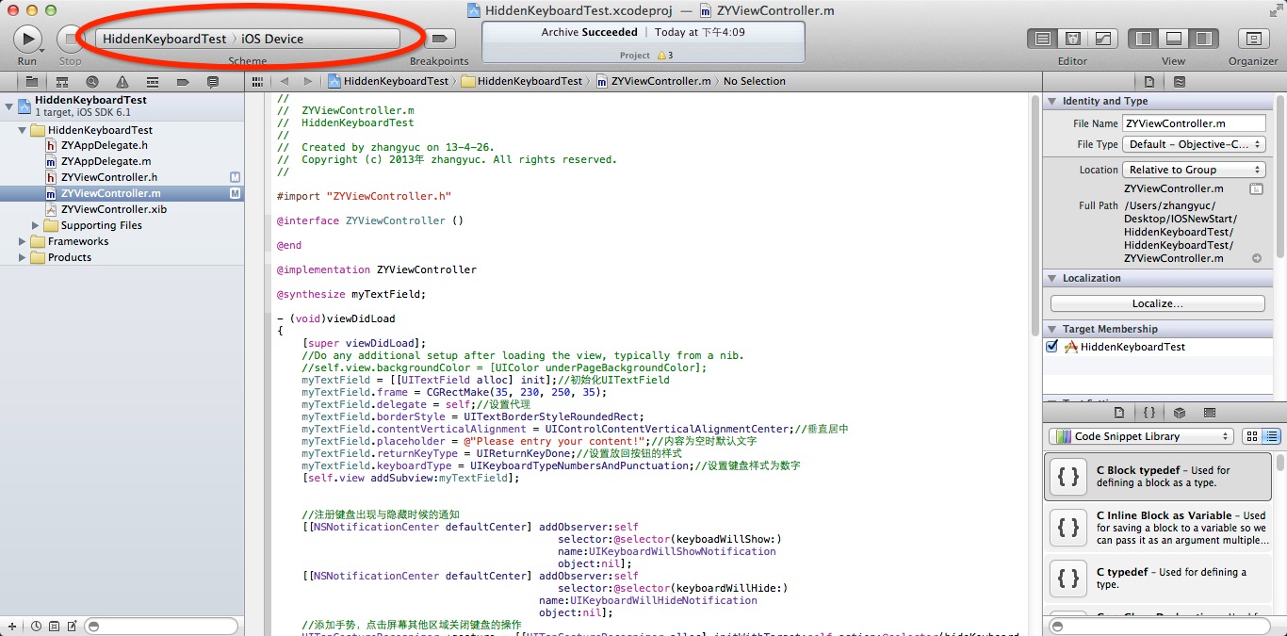Screen dimensions: 1287x636
Task: Show the Log navigator
Action: point(212,81)
